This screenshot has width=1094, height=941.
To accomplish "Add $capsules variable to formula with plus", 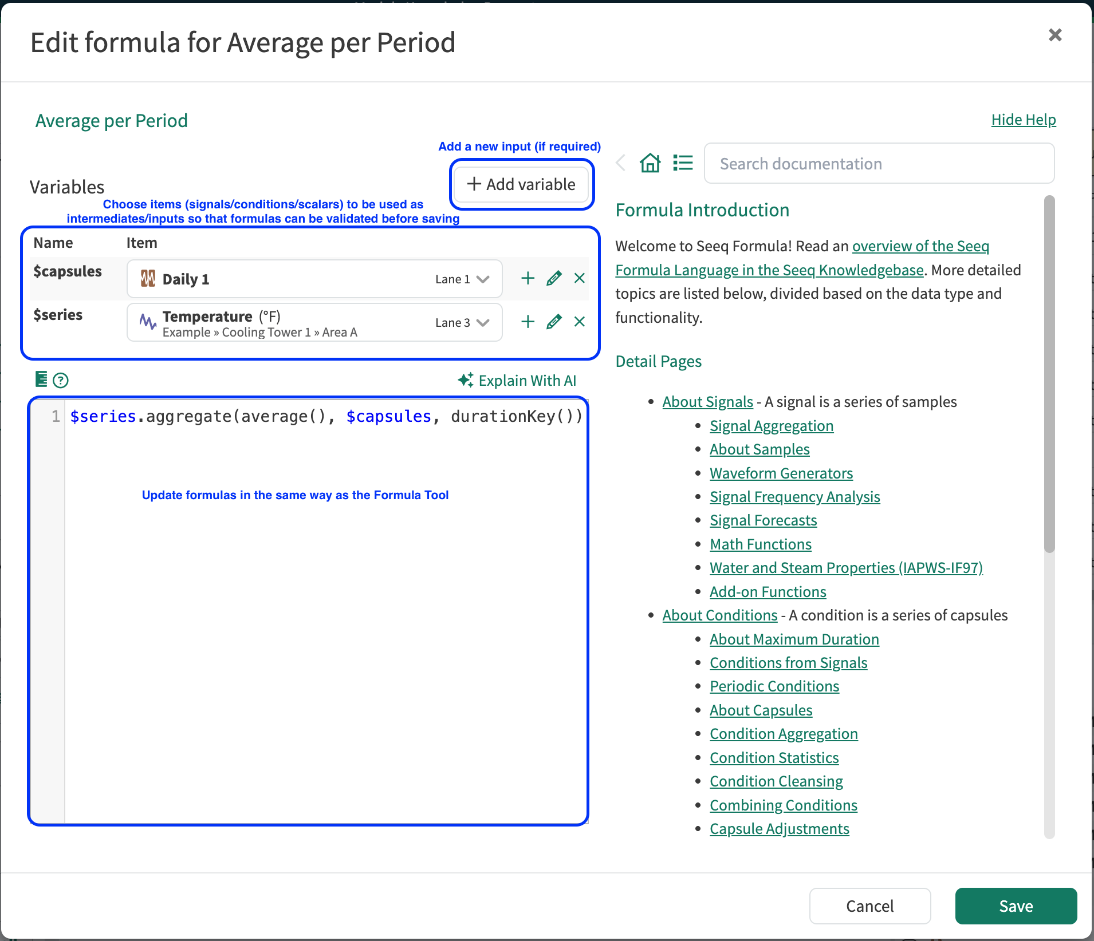I will [x=528, y=279].
